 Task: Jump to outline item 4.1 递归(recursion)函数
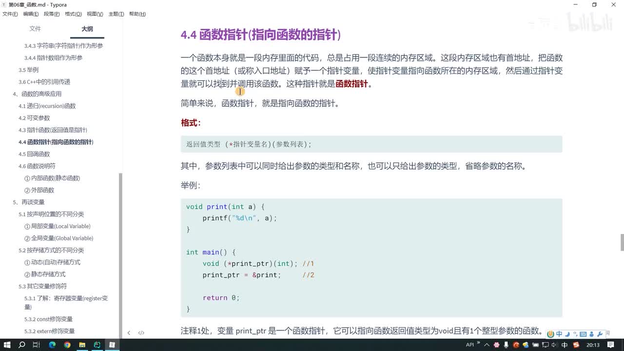[47, 106]
